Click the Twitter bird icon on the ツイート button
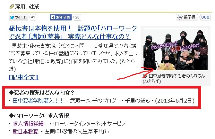This screenshot has width=215, height=139. coord(12,17)
